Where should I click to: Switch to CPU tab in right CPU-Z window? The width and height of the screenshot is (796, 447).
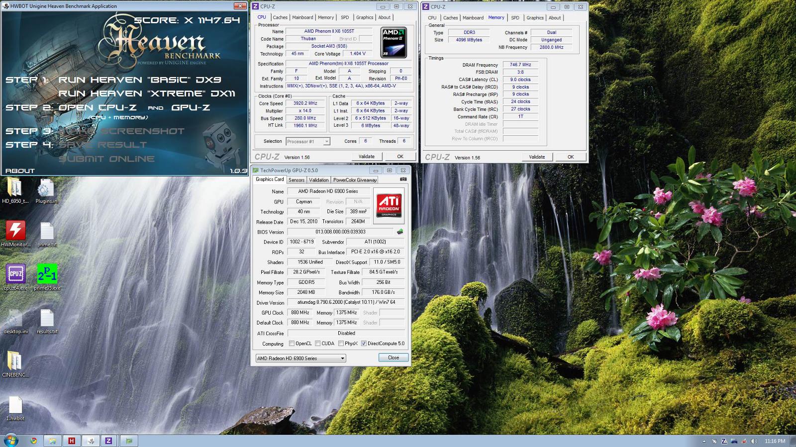pyautogui.click(x=432, y=18)
